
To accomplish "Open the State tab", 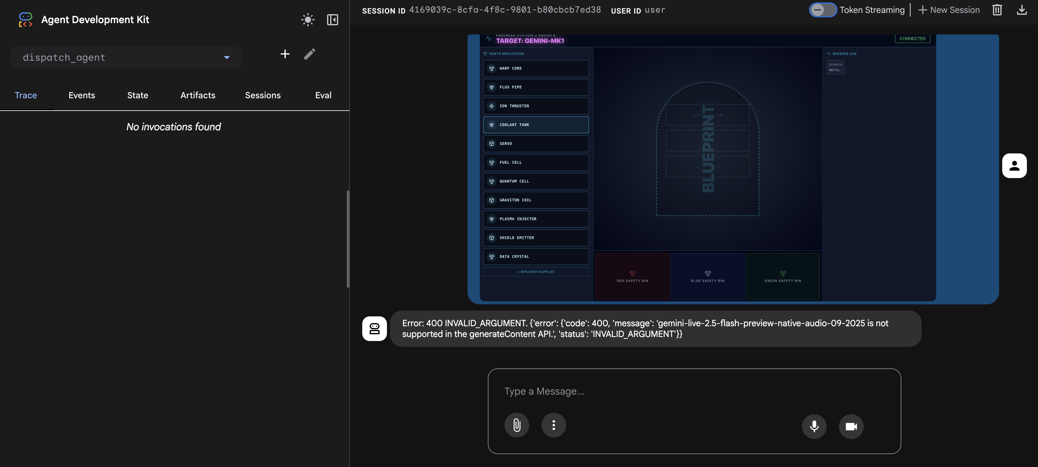I will (x=138, y=95).
